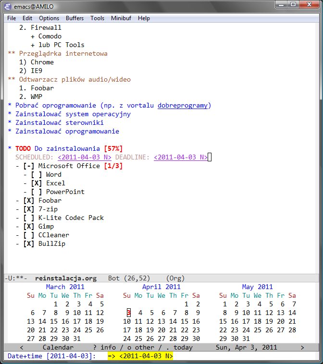Click the 'Comodo' list item
This screenshot has width=323, height=364.
pos(50,36)
